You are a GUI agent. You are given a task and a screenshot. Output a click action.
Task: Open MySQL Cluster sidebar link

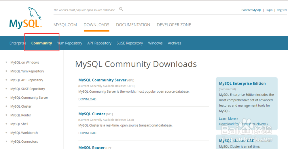[x=21, y=106]
